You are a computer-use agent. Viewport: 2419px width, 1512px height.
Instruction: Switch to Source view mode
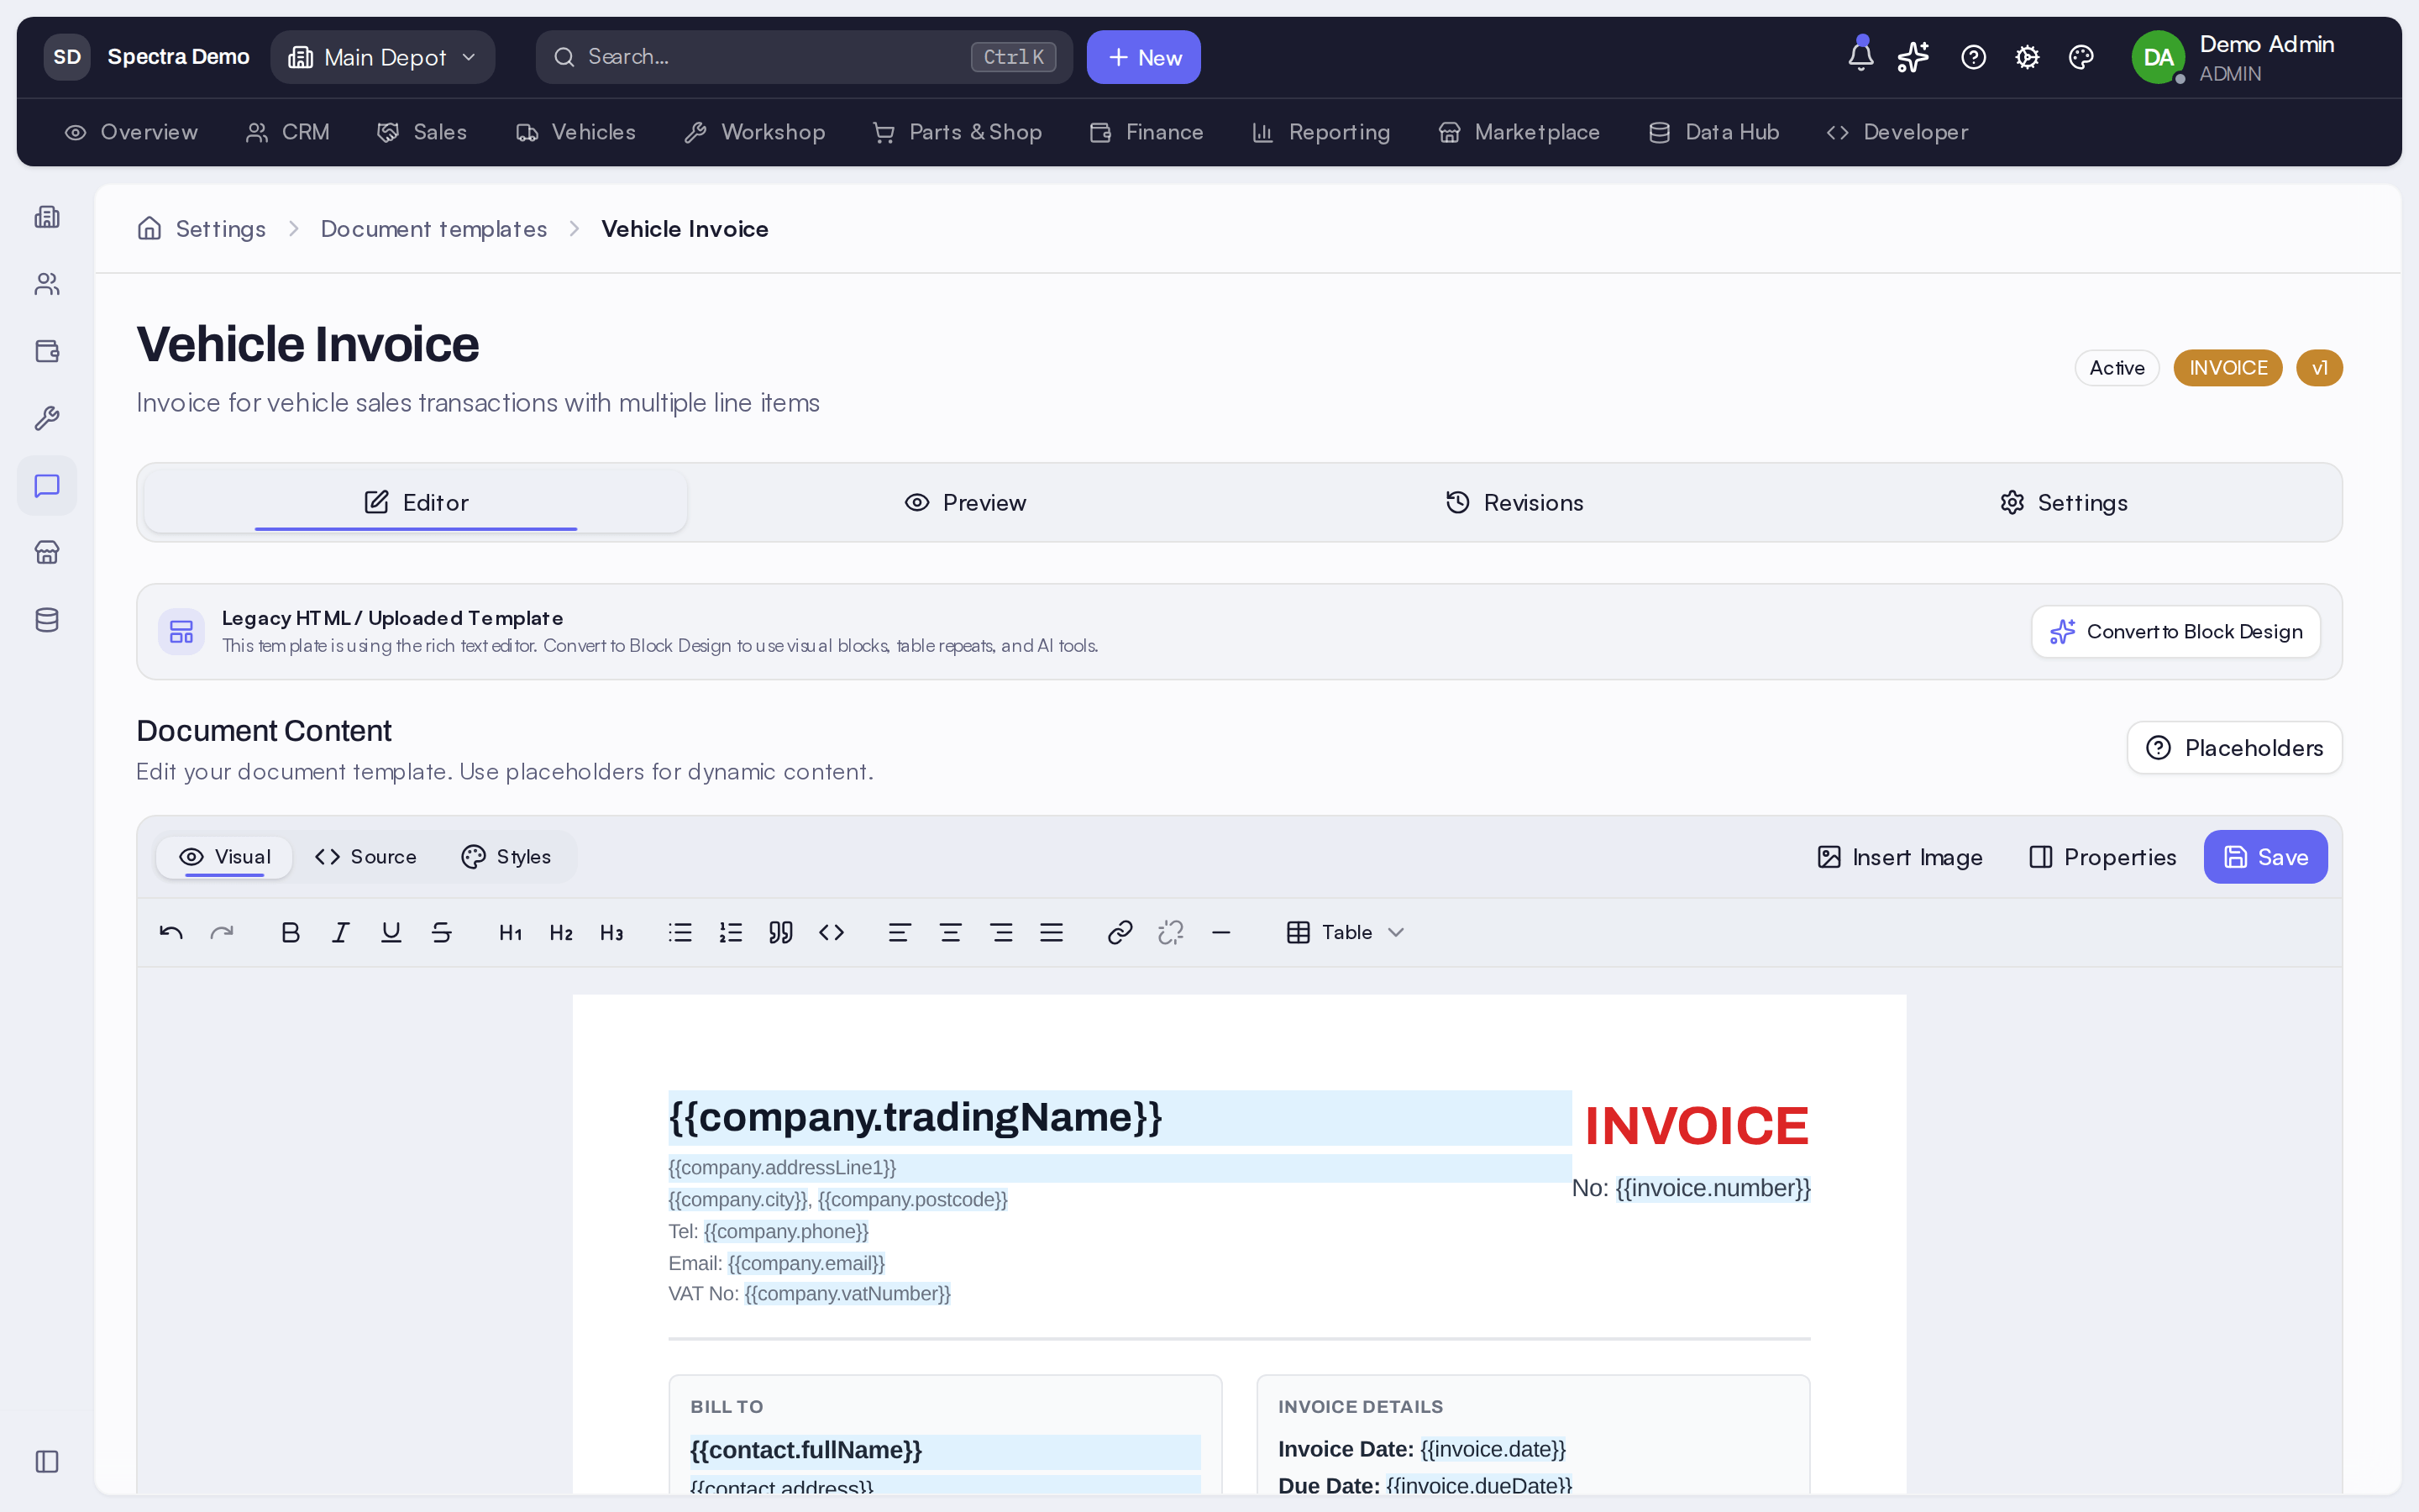tap(366, 857)
